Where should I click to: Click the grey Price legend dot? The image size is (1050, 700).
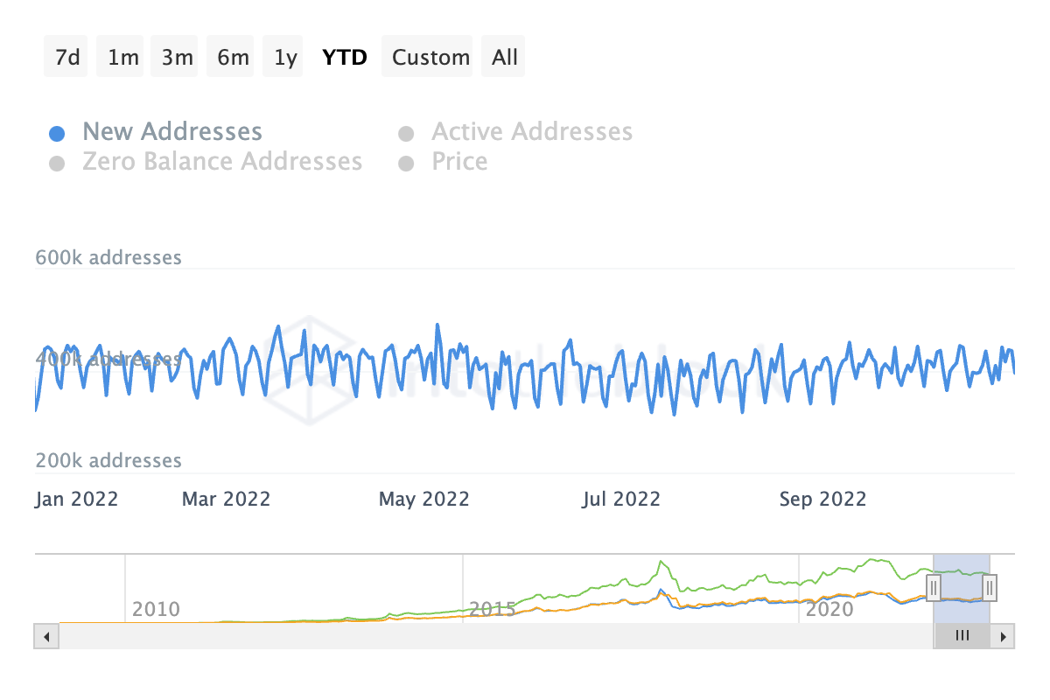(406, 164)
